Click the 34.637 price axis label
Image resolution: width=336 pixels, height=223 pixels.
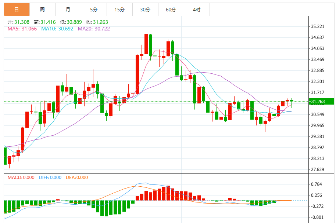tap(318, 37)
